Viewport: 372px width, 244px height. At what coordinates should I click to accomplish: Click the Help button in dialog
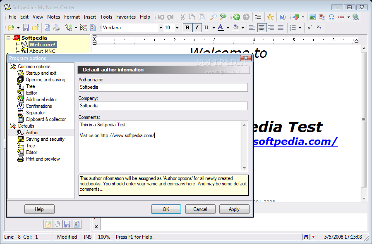(x=39, y=209)
